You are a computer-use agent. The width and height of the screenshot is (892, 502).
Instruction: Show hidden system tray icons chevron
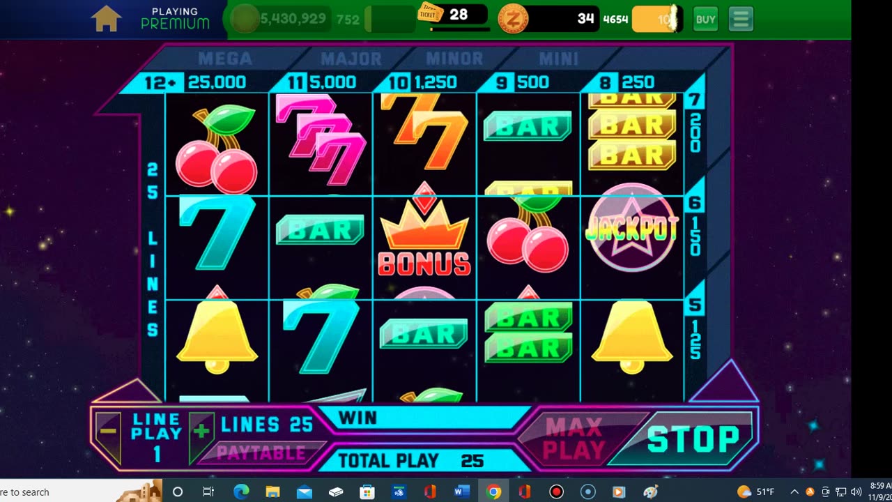coord(794,492)
